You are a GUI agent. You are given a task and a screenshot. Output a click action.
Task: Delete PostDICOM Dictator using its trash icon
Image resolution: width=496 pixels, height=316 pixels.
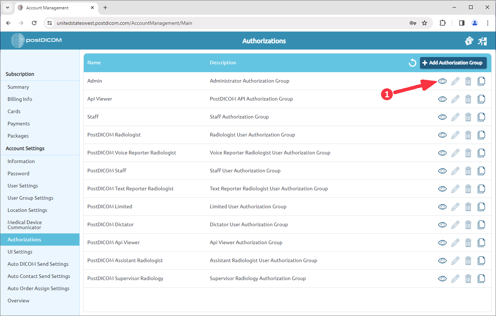[468, 224]
